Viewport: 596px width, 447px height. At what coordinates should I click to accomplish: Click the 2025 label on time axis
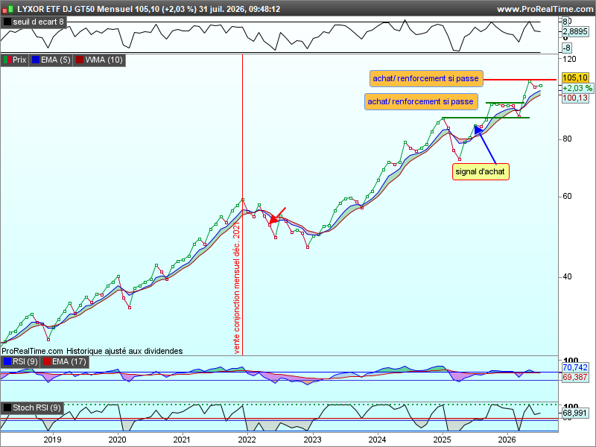tap(443, 440)
